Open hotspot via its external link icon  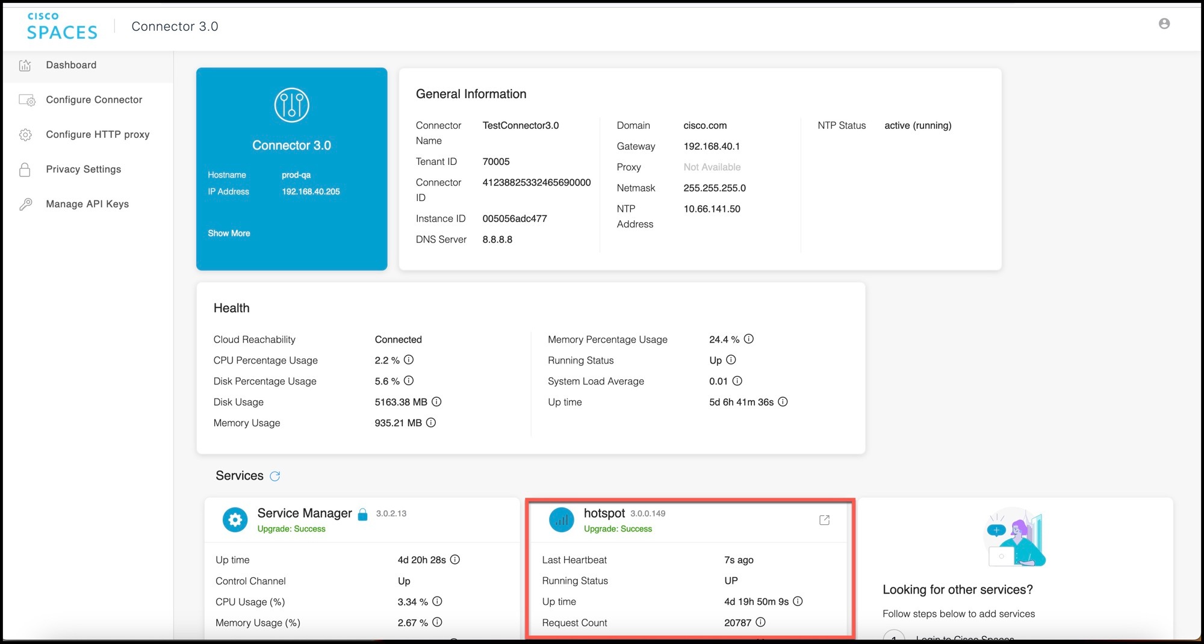click(824, 519)
